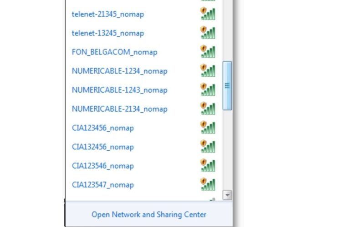
Task: Select network CIA123547_nomap
Action: point(103,185)
